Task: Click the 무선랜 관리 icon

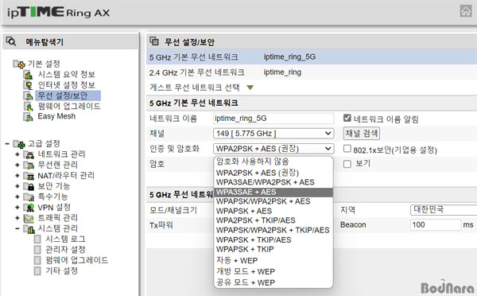Action: (29, 165)
